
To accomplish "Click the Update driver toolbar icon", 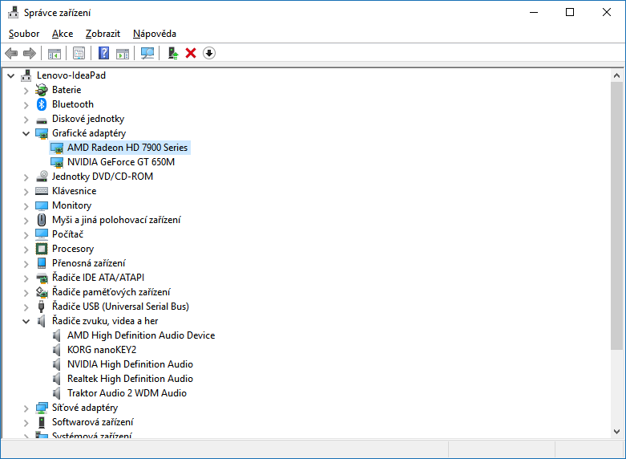I will 173,53.
